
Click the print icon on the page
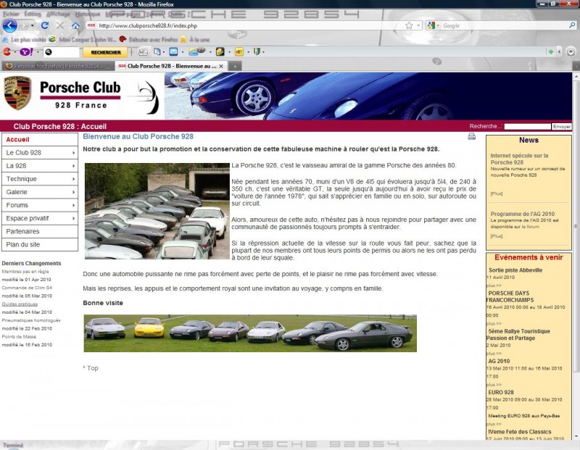[x=472, y=136]
